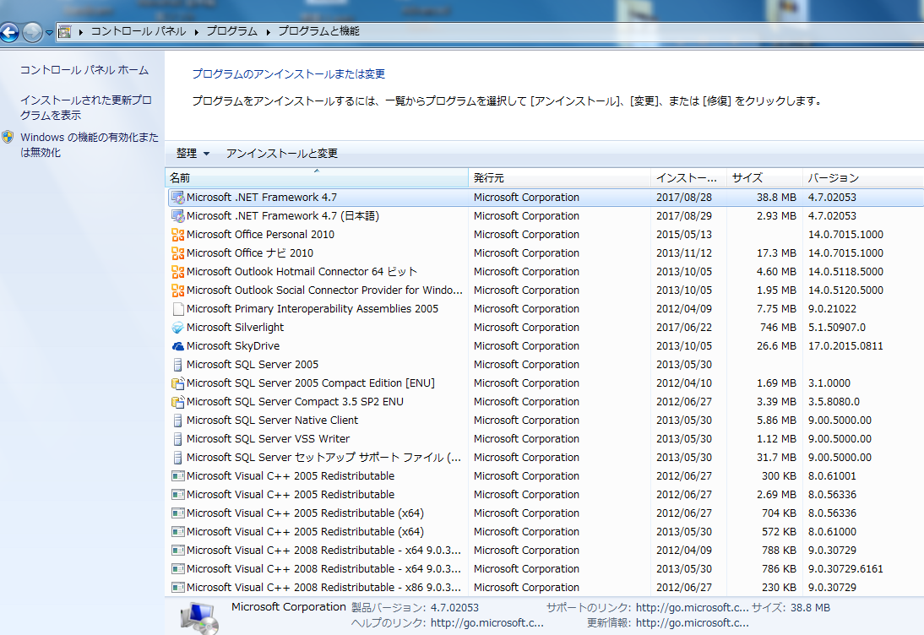This screenshot has width=924, height=635.
Task: Click SQL Server Compact 3.5 SP2 ENU icon
Action: (177, 402)
